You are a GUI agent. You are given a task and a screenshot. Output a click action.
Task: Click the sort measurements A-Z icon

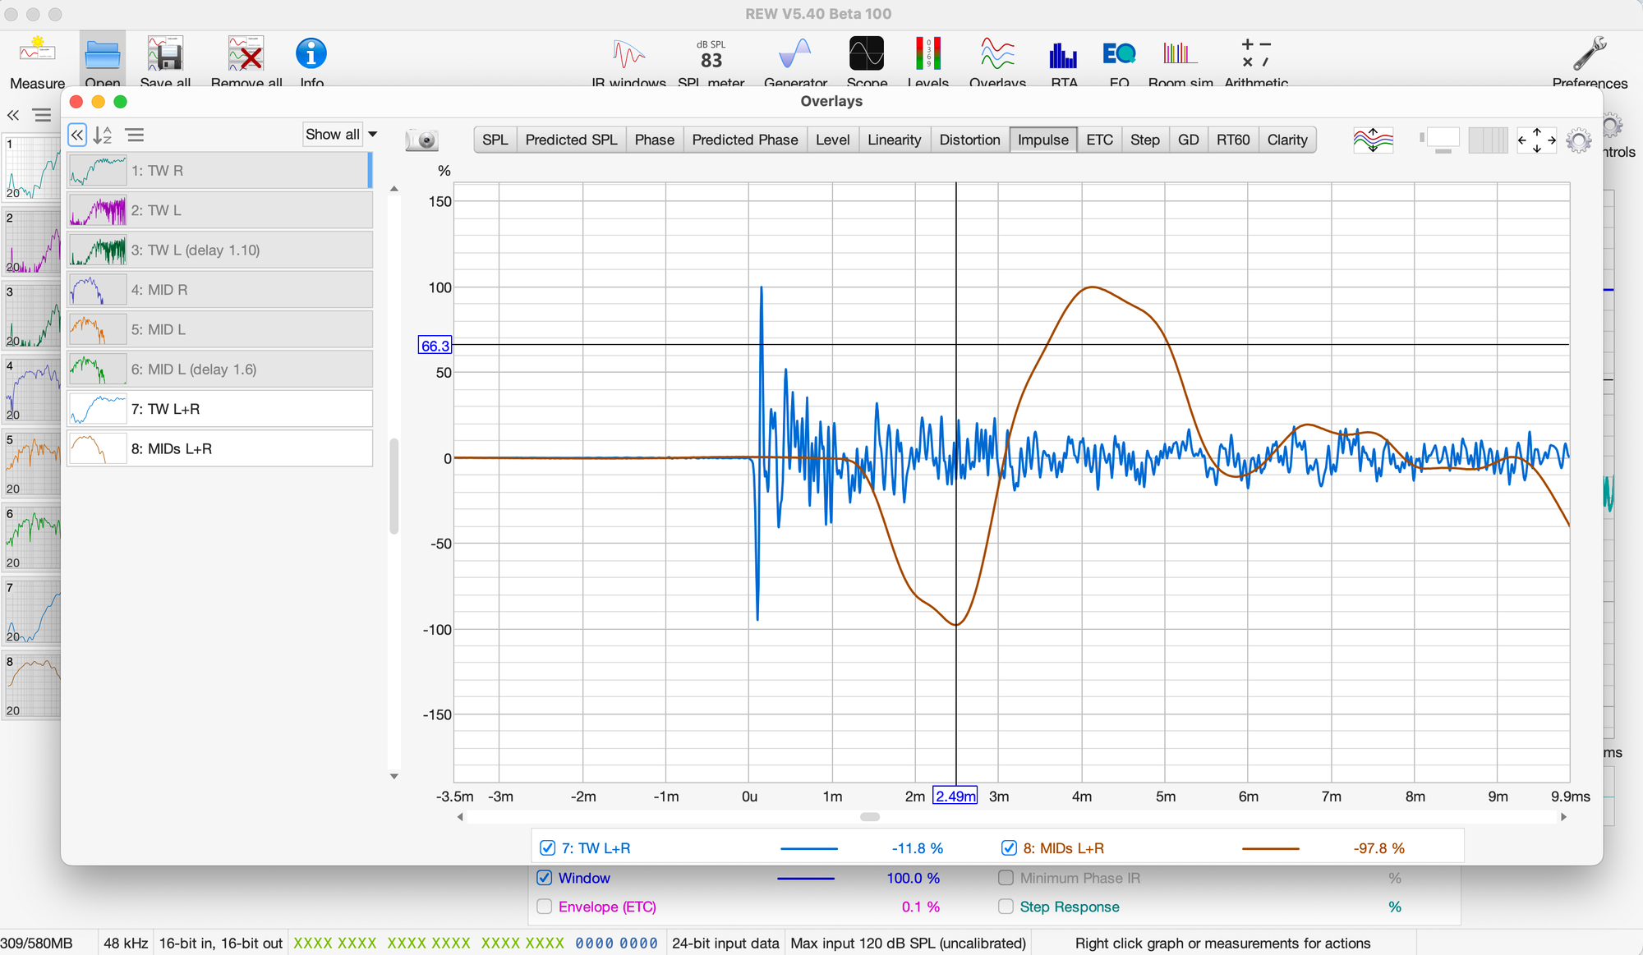[x=103, y=135]
